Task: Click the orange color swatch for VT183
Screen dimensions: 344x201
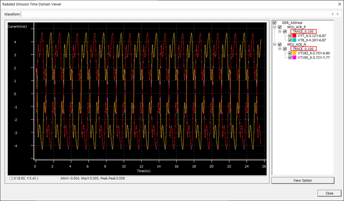Action: [x=295, y=53]
